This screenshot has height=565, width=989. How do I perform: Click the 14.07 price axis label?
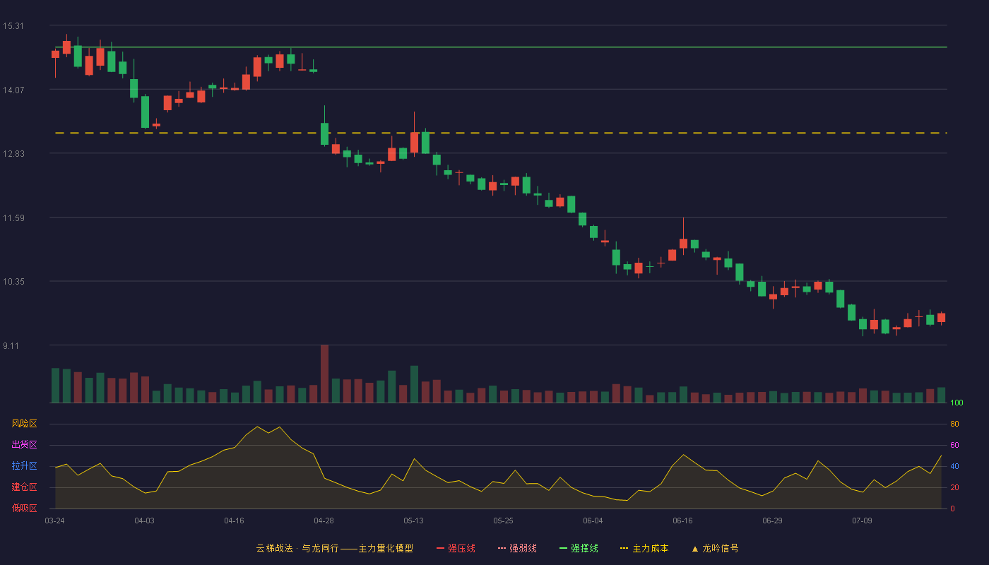pos(13,90)
